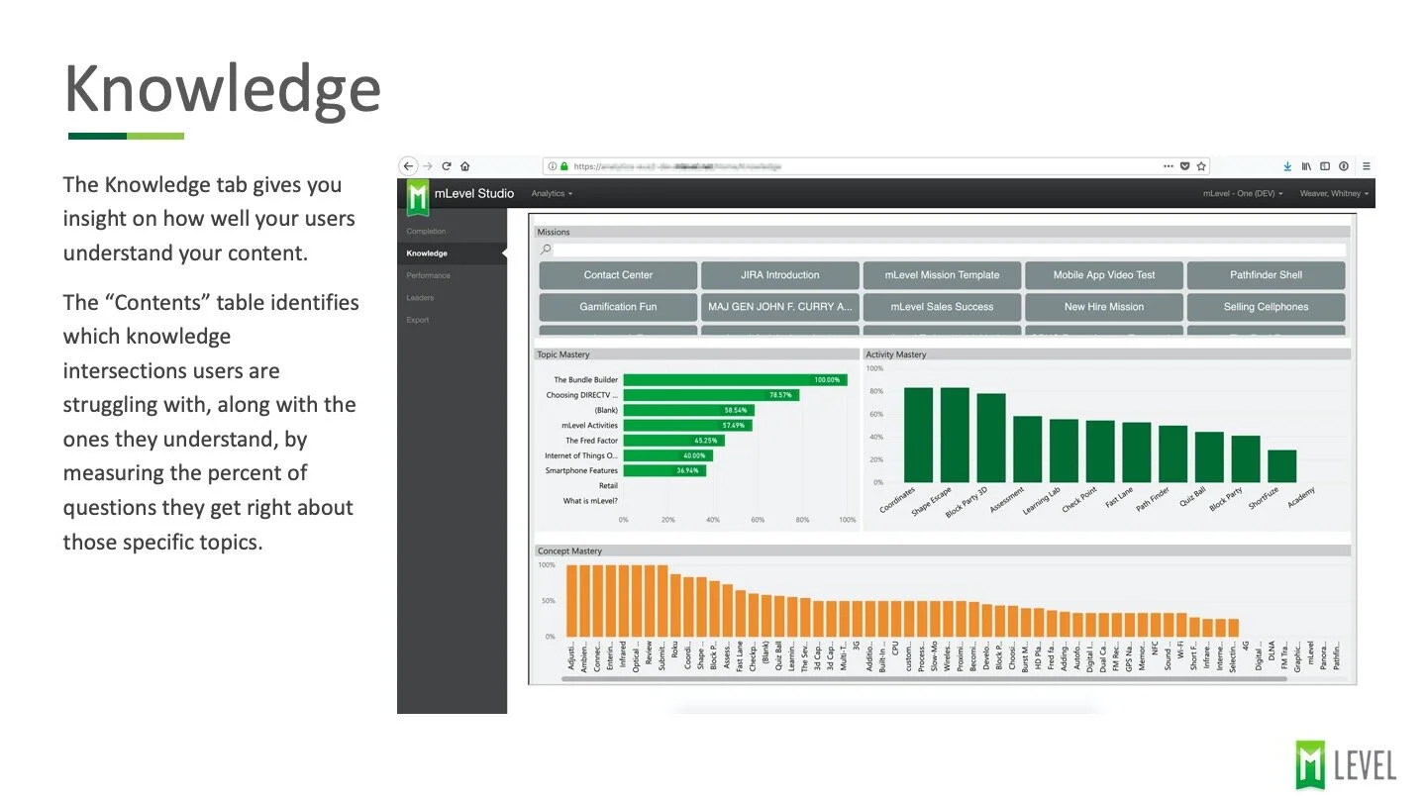Select the New Hire Mission button
Screen dimensions: 1426x802
coord(1104,307)
